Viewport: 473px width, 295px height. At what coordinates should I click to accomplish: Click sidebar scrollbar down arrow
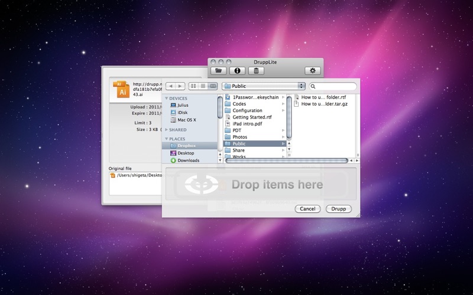220,160
